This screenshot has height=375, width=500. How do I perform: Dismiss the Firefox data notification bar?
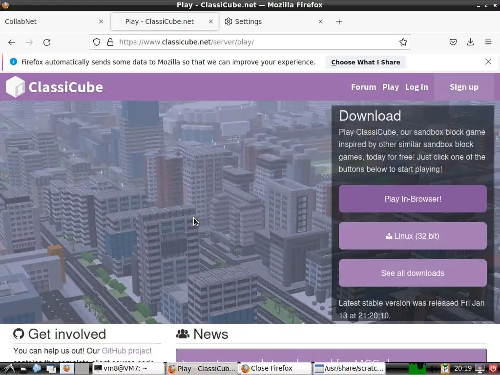coord(488,62)
